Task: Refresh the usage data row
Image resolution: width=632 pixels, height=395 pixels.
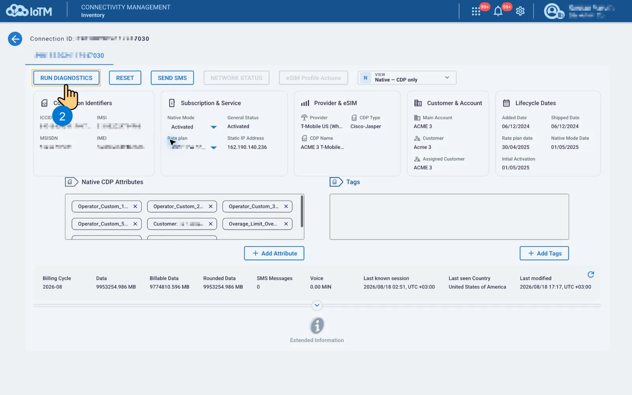Action: tap(591, 275)
